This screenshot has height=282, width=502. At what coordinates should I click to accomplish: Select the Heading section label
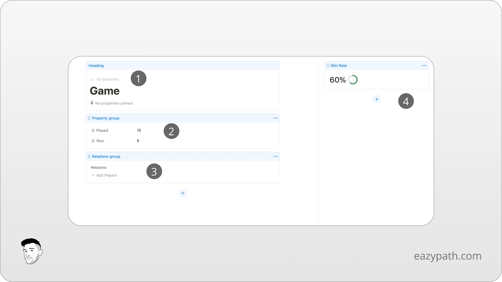click(96, 66)
